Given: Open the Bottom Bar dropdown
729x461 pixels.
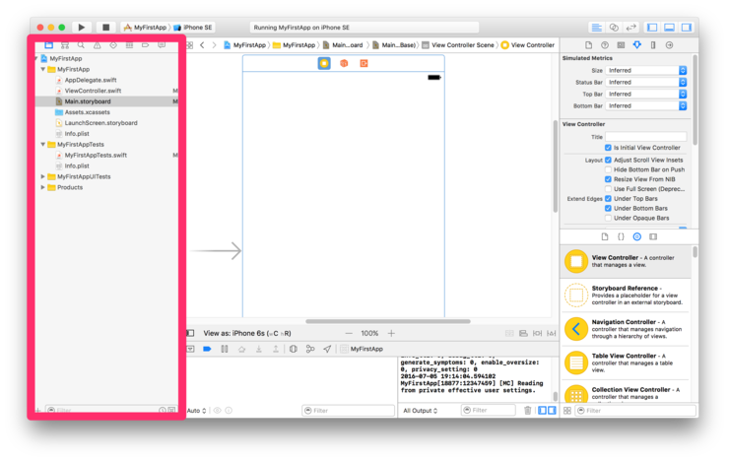Looking at the screenshot, I should click(x=646, y=105).
